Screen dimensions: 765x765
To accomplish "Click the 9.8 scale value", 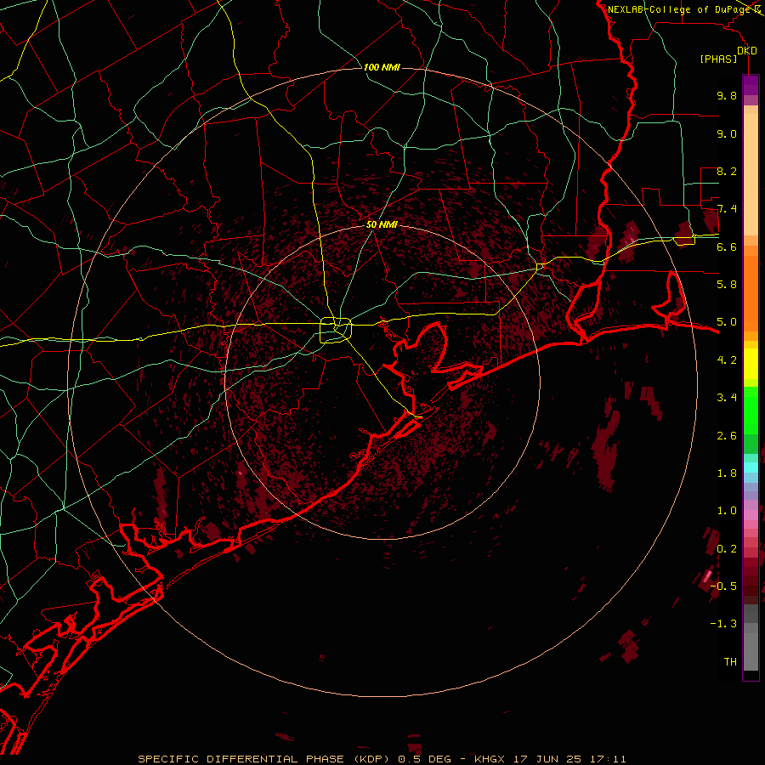I will coord(727,95).
